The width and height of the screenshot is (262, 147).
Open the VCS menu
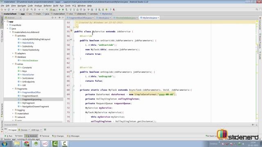tap(74, 6)
